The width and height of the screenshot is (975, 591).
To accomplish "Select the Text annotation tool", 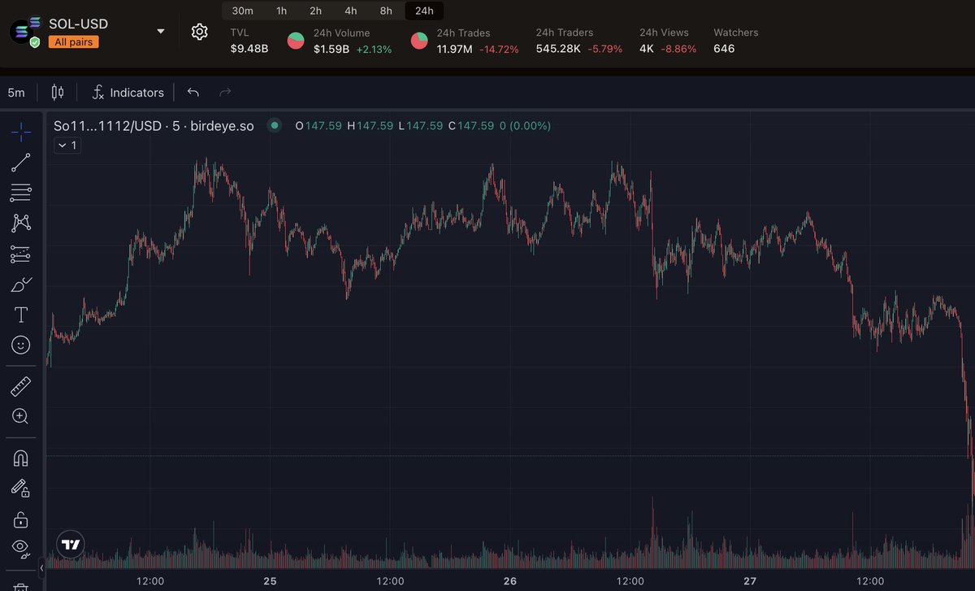I will 21,315.
